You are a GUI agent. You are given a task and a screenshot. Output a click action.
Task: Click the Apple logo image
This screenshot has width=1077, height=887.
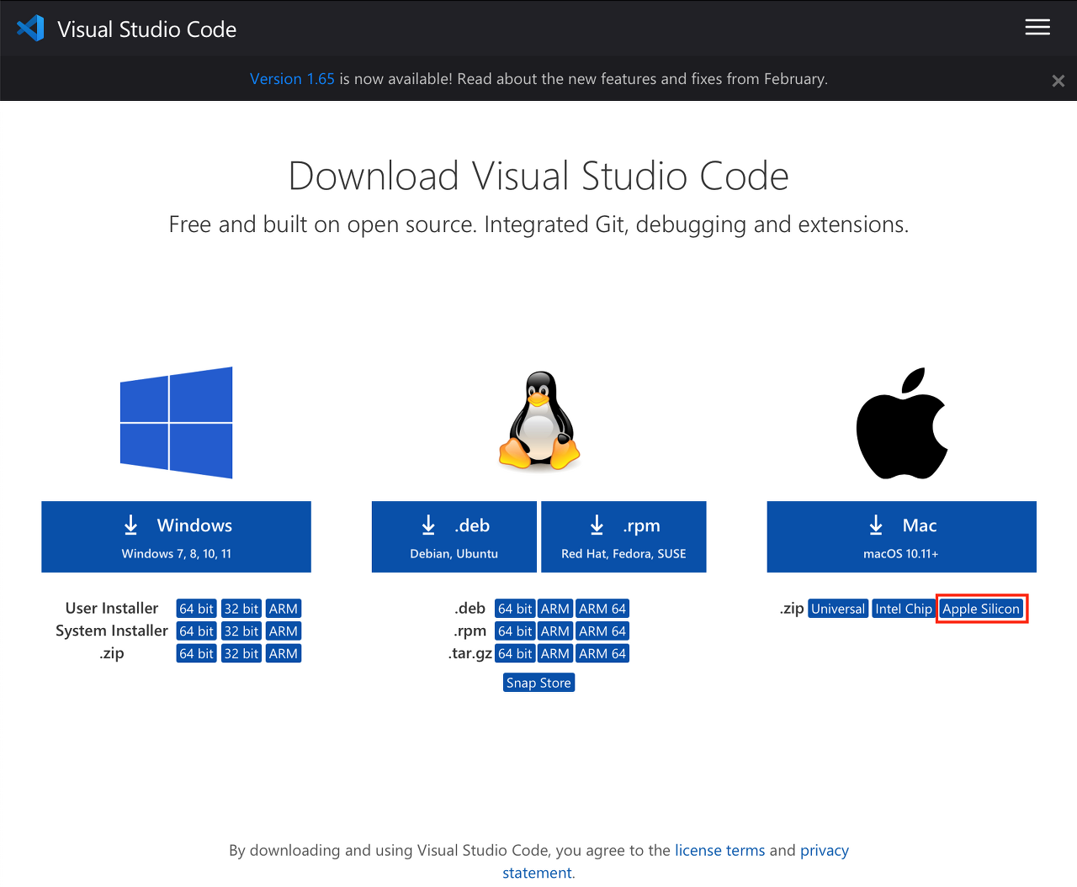point(902,423)
